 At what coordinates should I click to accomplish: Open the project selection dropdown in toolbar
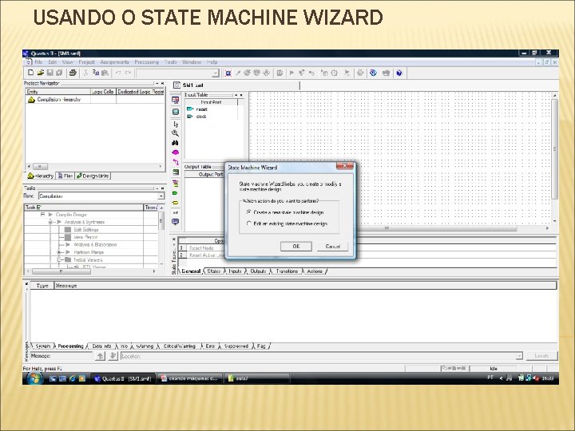click(x=216, y=73)
